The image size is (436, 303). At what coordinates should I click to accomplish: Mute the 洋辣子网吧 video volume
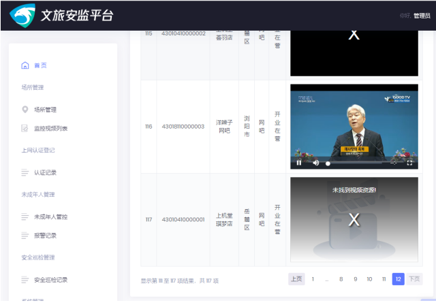point(316,163)
